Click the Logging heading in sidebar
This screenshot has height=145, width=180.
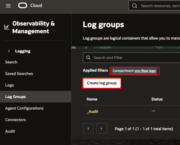pos(23,51)
